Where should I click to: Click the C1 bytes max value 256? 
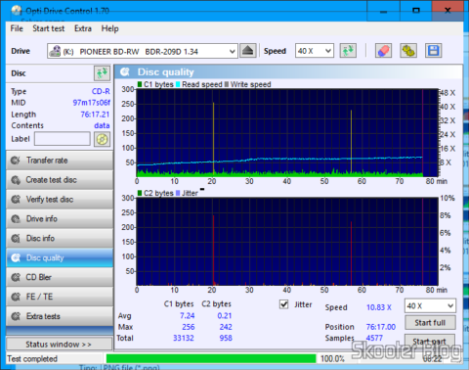click(189, 327)
